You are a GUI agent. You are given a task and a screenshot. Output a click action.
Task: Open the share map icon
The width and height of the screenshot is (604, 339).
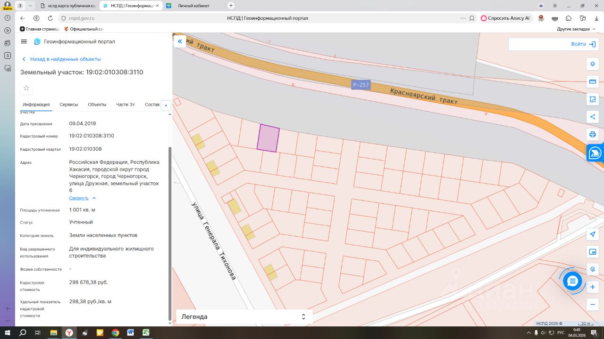point(593,117)
